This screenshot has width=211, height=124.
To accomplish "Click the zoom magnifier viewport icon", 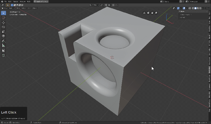I will point(156,13).
